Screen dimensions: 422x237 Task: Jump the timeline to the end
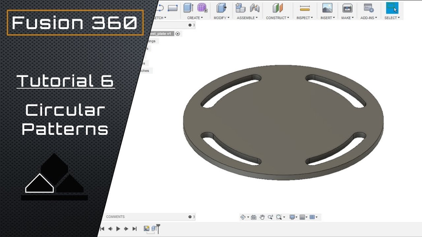point(134,228)
